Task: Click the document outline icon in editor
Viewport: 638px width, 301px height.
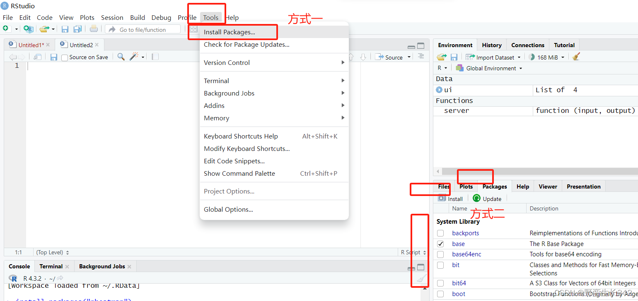Action: tap(421, 56)
